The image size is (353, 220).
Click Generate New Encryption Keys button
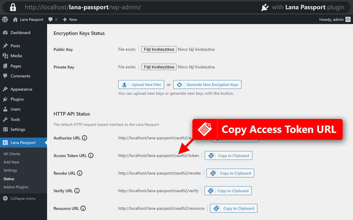[207, 85]
